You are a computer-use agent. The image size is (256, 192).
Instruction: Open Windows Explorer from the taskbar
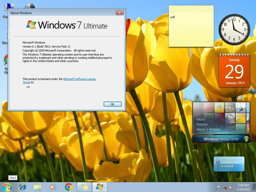38,187
